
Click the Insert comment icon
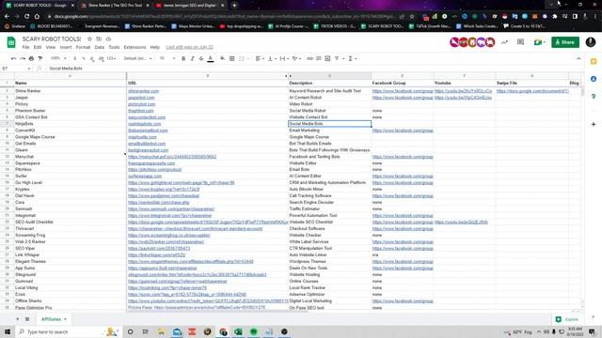[319, 58]
